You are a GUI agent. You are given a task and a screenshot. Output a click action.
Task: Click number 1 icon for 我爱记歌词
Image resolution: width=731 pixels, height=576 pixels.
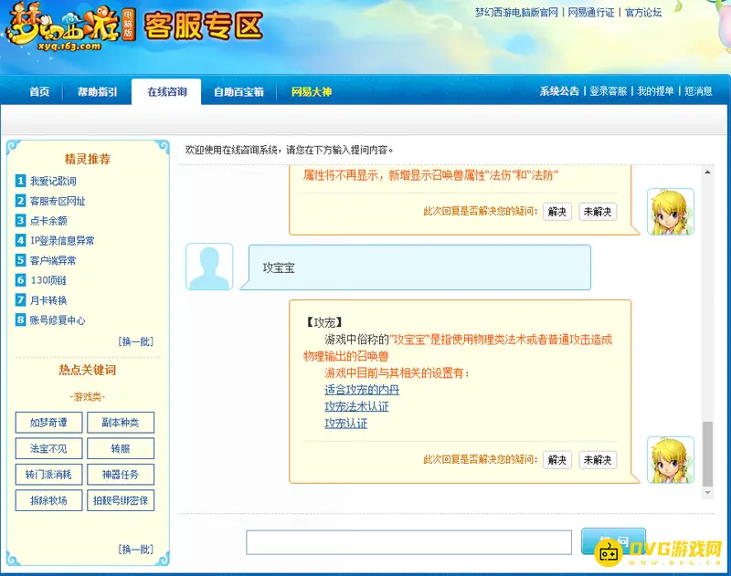coord(20,181)
